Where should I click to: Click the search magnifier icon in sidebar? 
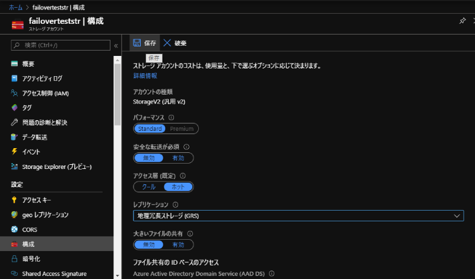(x=17, y=45)
